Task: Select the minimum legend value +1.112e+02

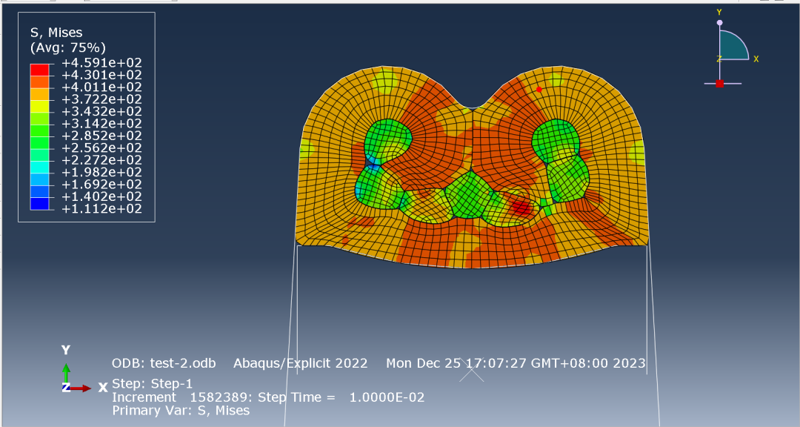Action: [101, 209]
